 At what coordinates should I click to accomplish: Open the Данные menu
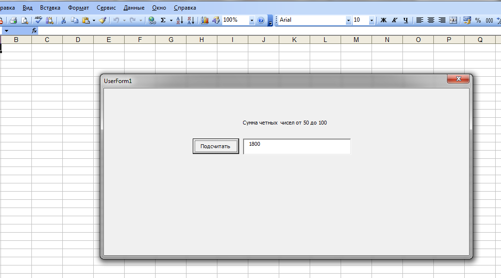click(x=134, y=8)
